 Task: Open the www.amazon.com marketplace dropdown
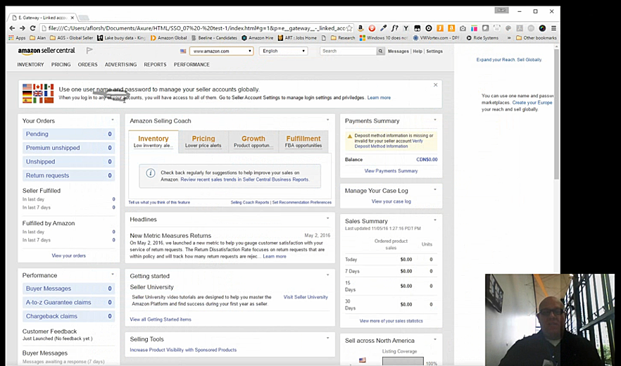(221, 51)
